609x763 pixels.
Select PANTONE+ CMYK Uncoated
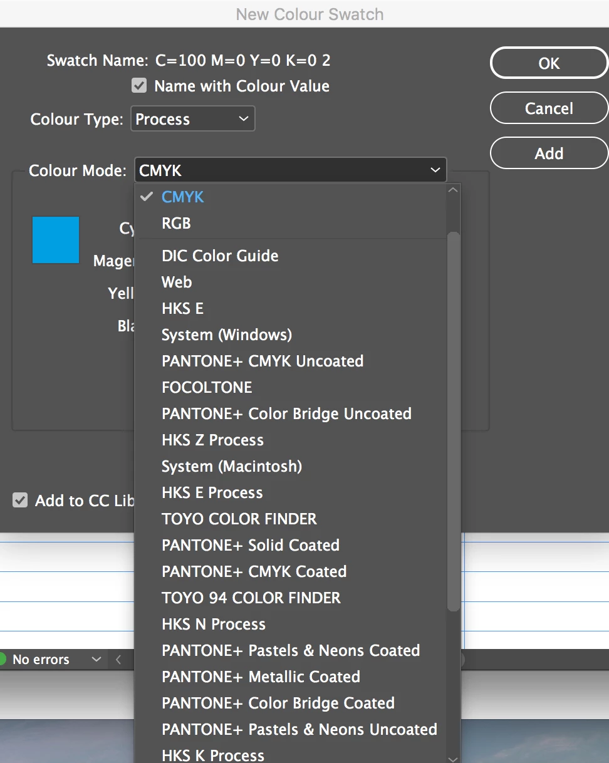coord(290,361)
